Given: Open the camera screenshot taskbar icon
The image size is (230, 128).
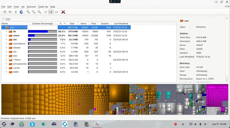Looking at the screenshot, I should tap(32, 124).
